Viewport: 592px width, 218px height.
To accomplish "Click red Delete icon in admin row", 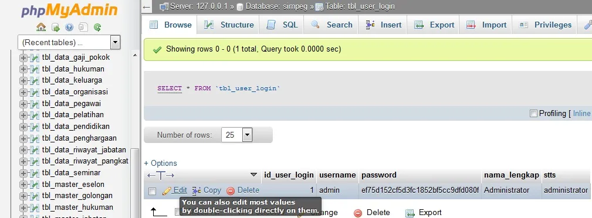I will pyautogui.click(x=231, y=191).
